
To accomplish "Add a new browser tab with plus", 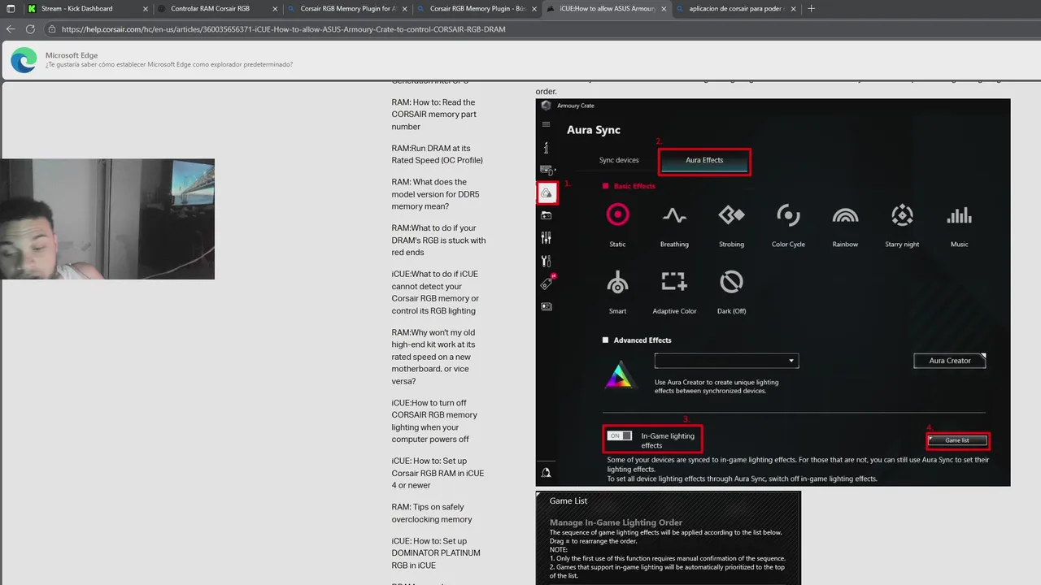I will [x=811, y=8].
